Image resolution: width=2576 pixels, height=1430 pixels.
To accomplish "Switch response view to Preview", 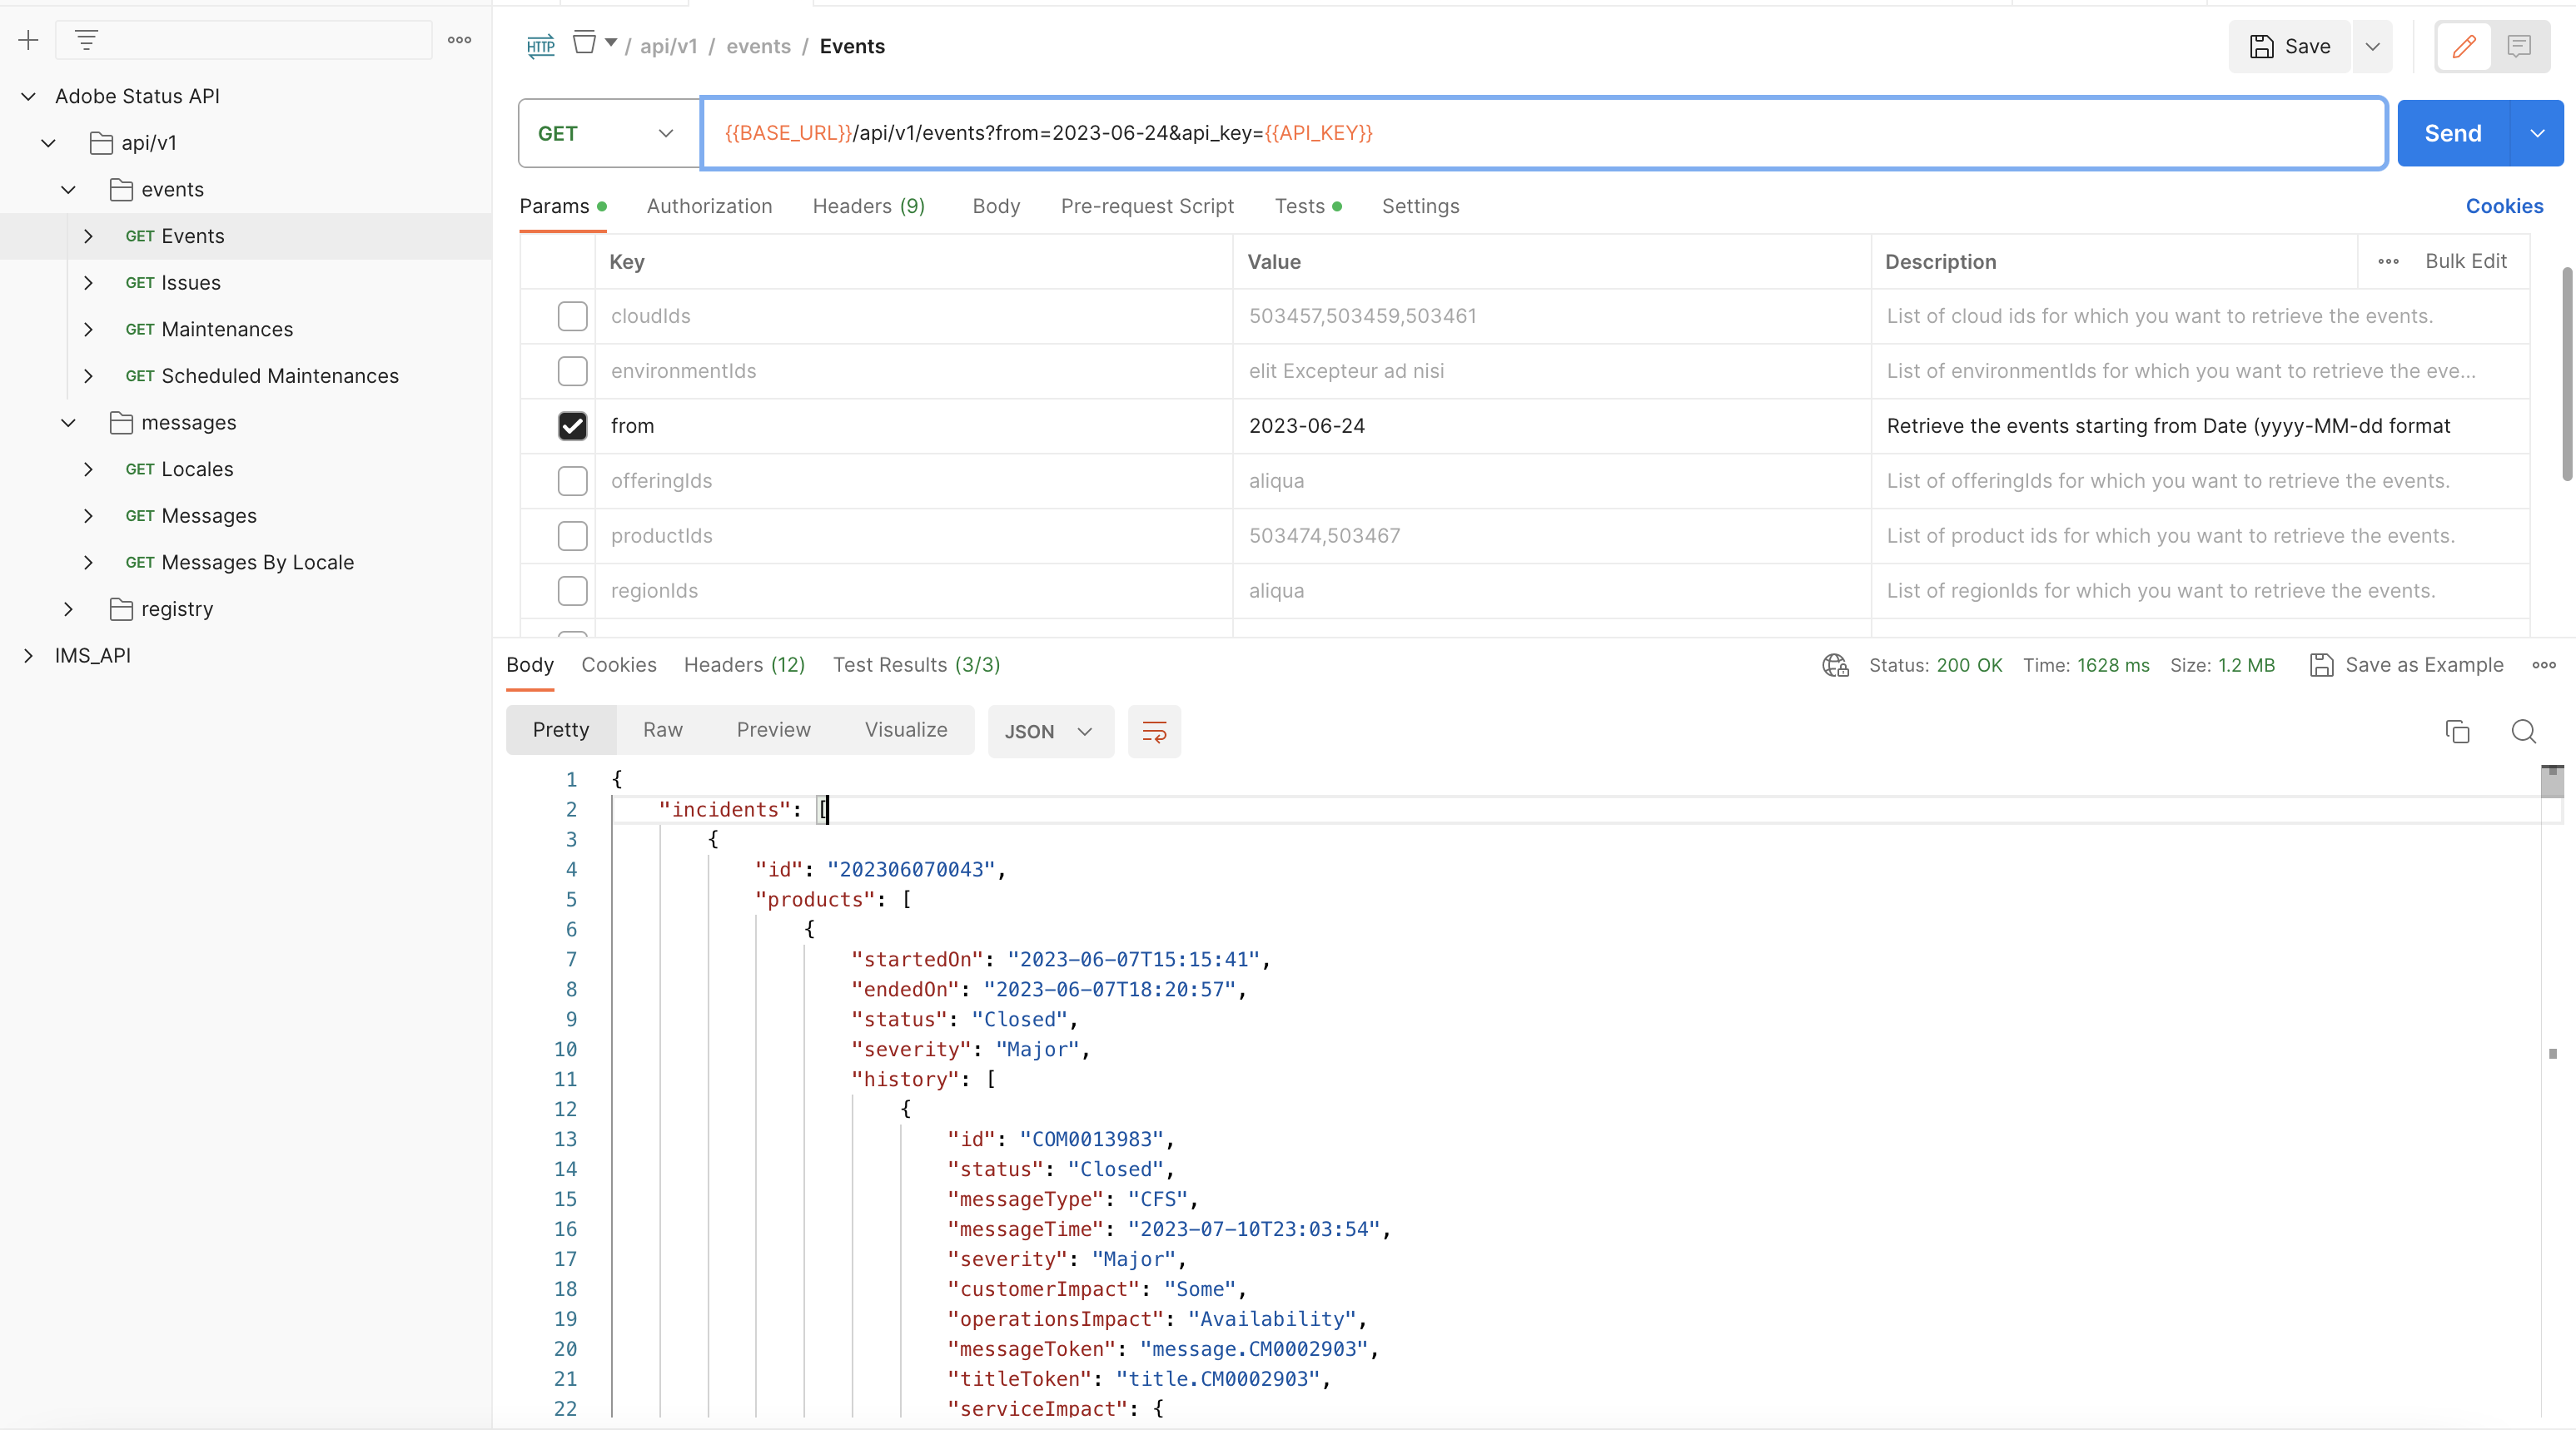I will click(x=773, y=730).
